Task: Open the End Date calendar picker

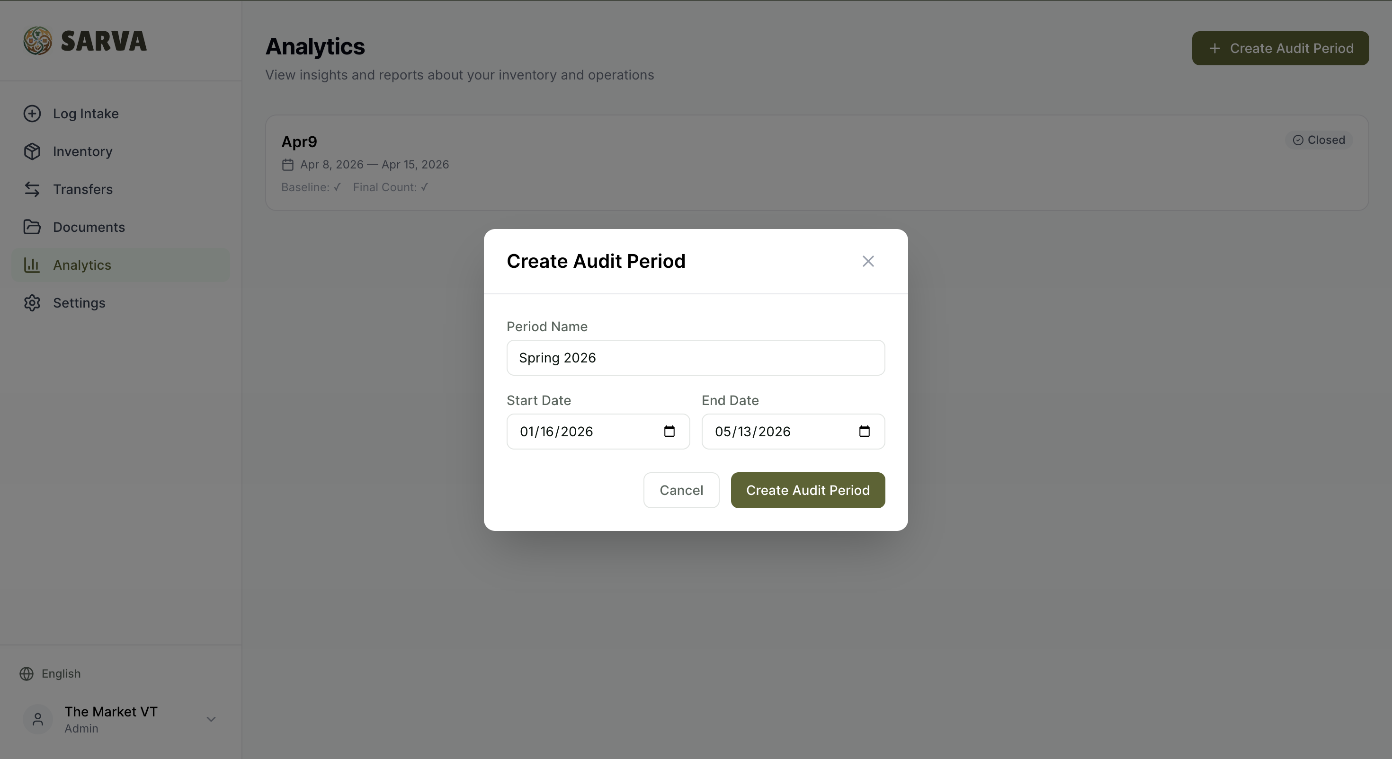Action: coord(864,431)
